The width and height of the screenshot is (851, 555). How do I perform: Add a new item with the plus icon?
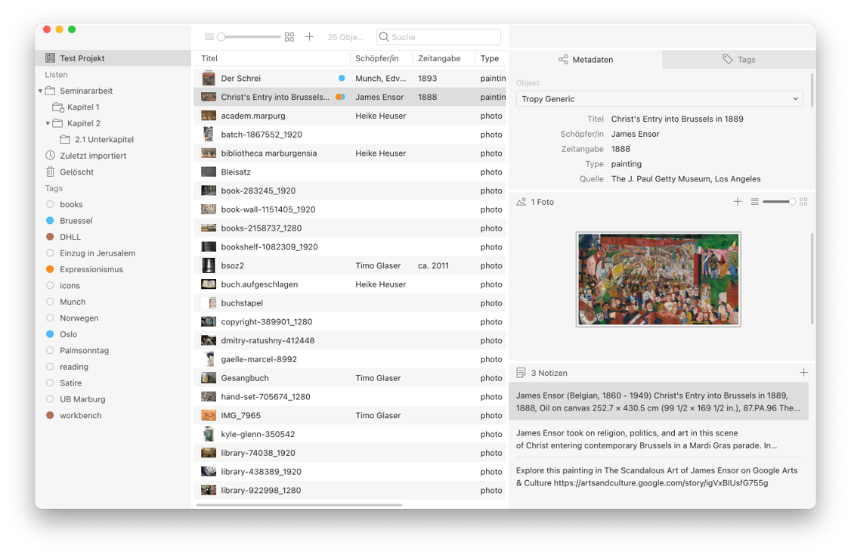309,36
